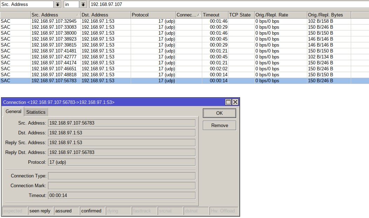
Task: Open the 'in' operator dropdown arrow
Action: point(83,4)
